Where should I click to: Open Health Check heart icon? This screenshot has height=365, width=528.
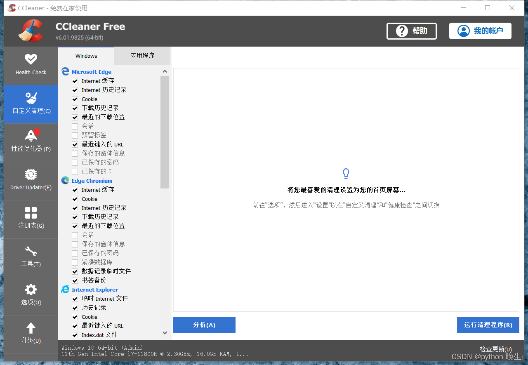(31, 59)
